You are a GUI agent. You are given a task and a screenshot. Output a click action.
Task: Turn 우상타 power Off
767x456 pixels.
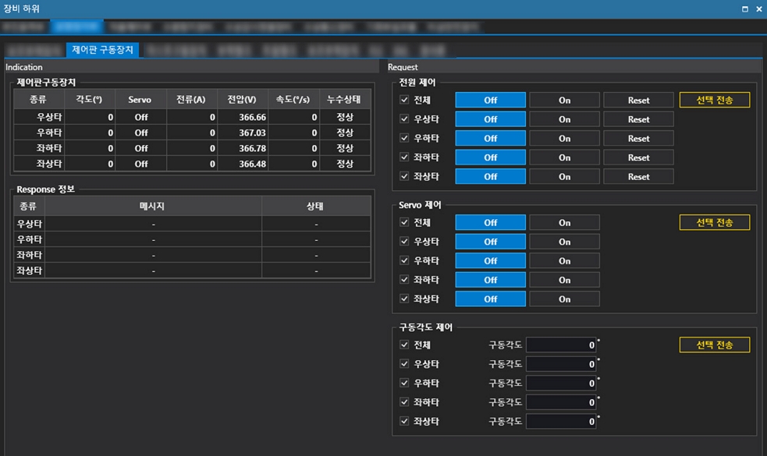(x=490, y=119)
